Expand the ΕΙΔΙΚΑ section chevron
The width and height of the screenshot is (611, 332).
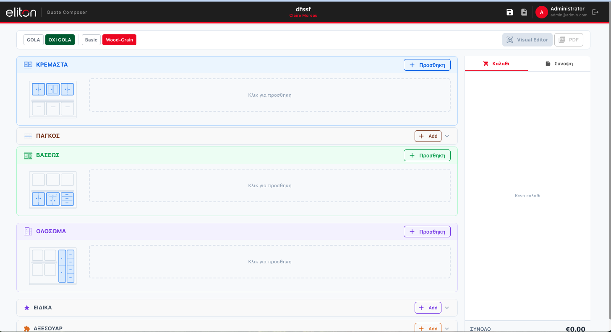(447, 308)
